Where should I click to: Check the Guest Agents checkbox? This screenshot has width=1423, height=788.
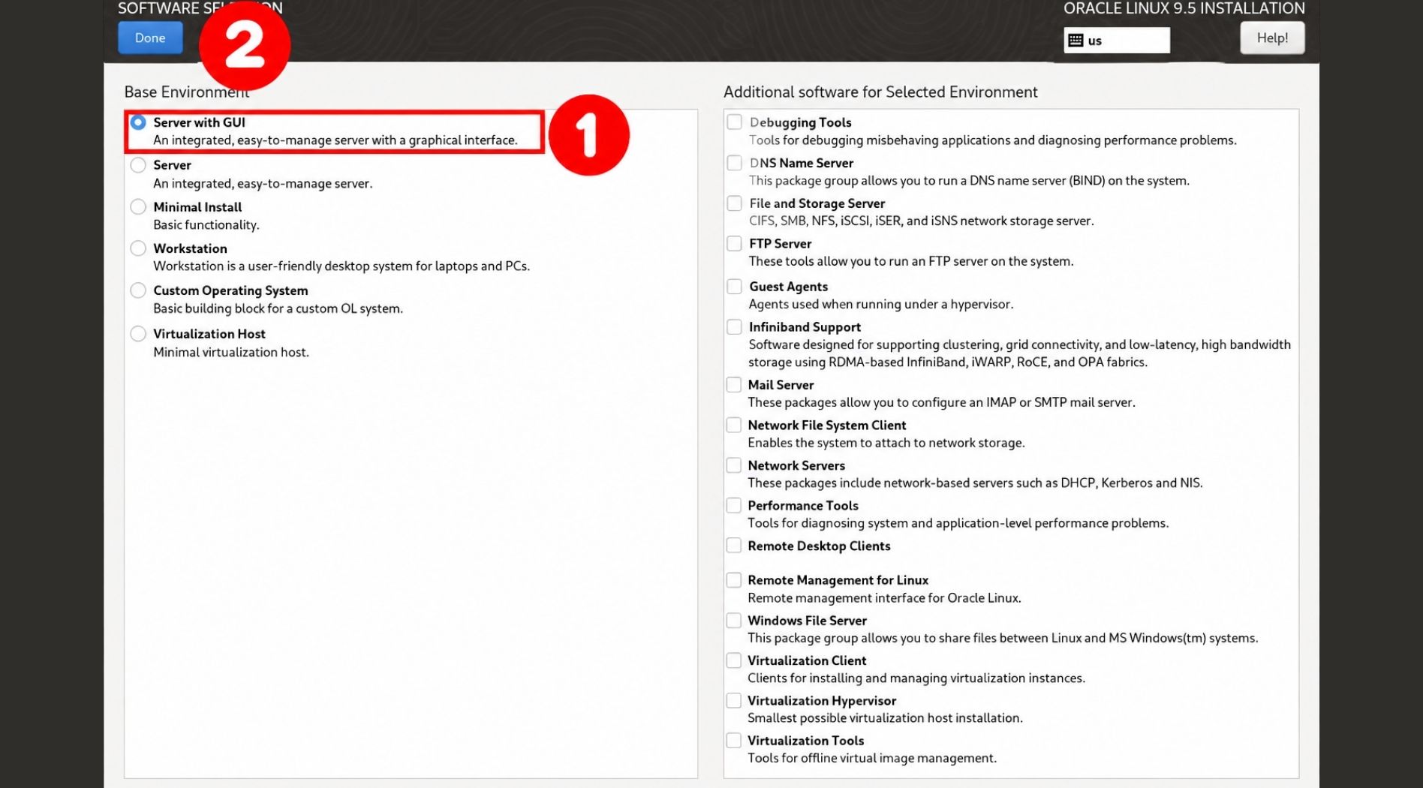click(x=734, y=287)
